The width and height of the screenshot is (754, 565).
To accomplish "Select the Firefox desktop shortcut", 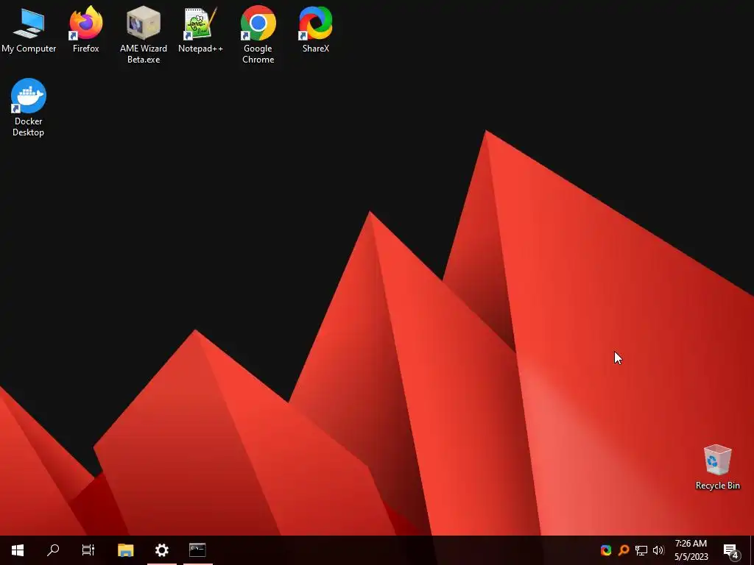I will click(85, 29).
